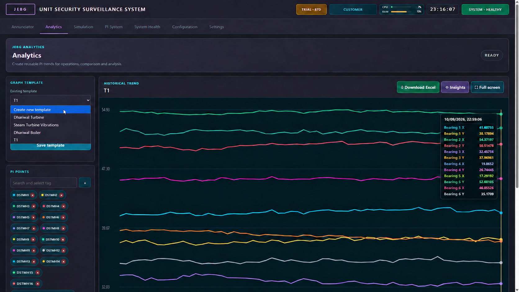Remove the DSTMH4 tag chip
519x292 pixels.
click(64, 206)
